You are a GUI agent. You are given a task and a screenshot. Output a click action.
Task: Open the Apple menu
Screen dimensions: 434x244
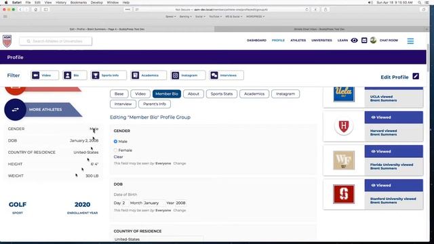pos(6,3)
